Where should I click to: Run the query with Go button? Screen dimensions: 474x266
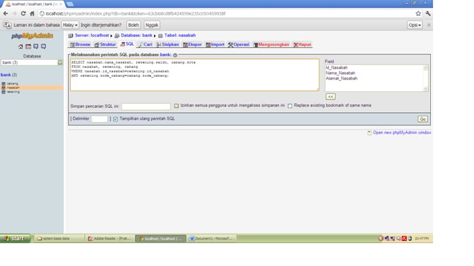(423, 119)
